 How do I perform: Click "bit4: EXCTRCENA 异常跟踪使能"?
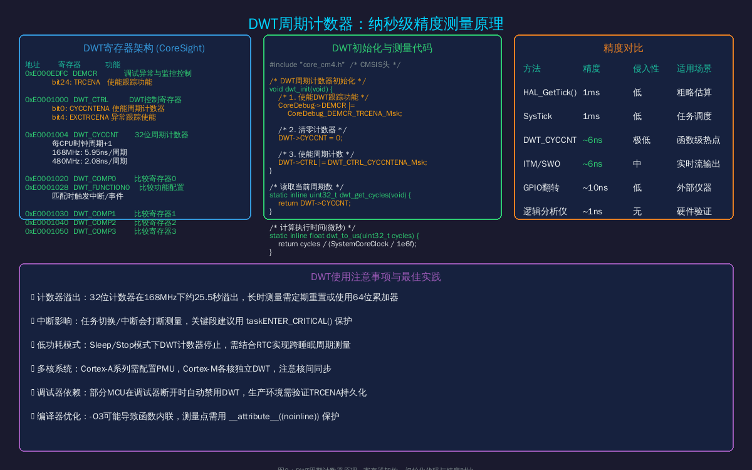(104, 117)
